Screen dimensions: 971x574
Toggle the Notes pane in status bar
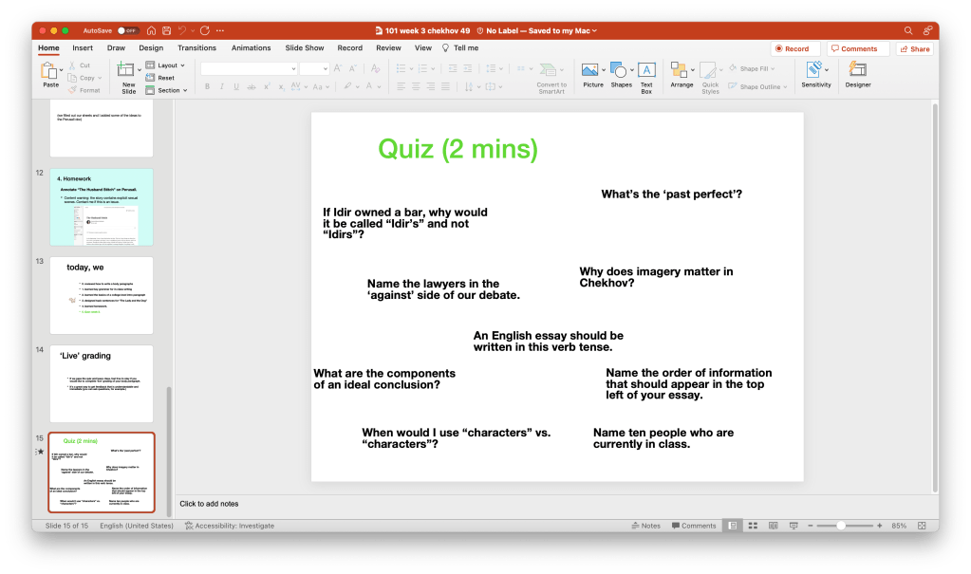(x=645, y=526)
